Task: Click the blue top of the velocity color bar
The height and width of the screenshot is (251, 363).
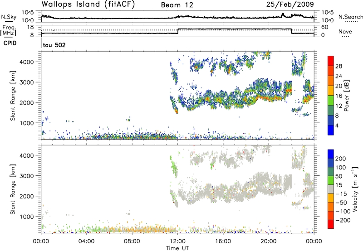Action: click(331, 154)
